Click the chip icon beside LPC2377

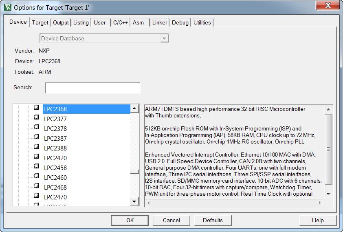click(x=36, y=117)
